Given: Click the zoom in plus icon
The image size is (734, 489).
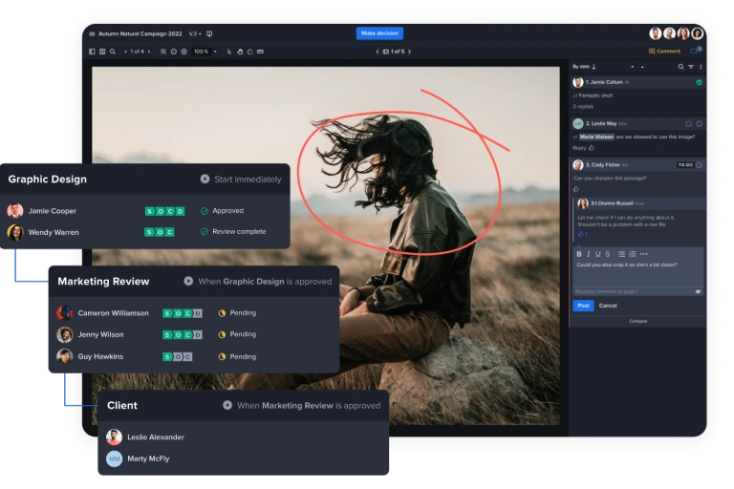Looking at the screenshot, I should click(x=183, y=52).
